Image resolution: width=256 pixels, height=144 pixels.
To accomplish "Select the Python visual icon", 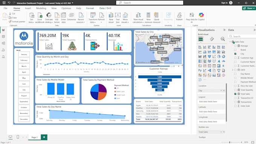I will coord(200,70).
